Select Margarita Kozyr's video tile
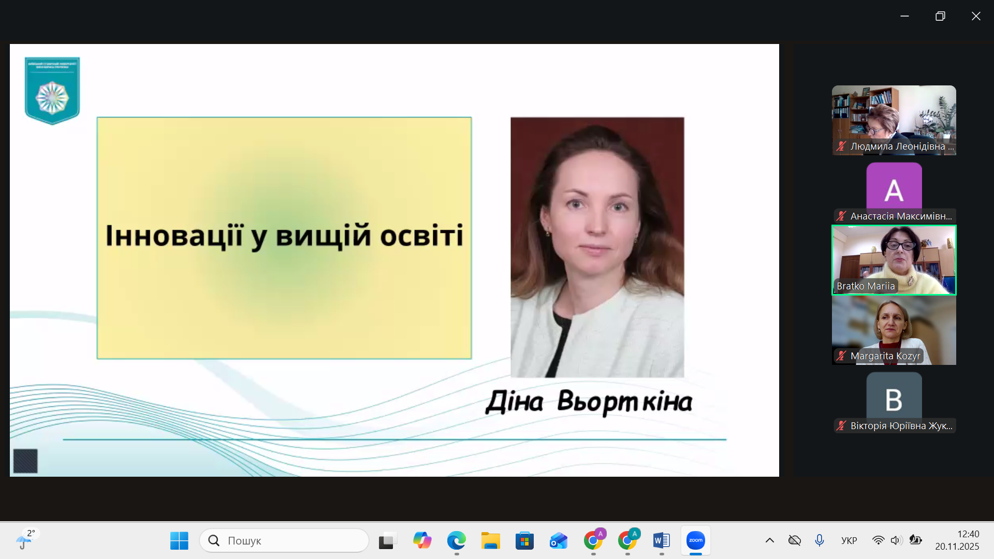Image resolution: width=994 pixels, height=559 pixels. click(894, 330)
